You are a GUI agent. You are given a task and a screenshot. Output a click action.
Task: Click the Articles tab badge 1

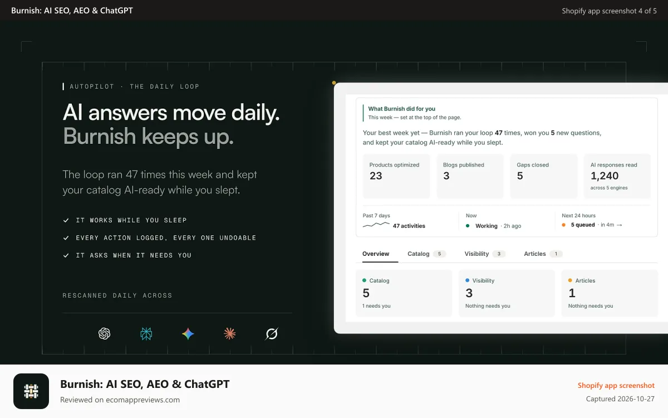point(556,254)
